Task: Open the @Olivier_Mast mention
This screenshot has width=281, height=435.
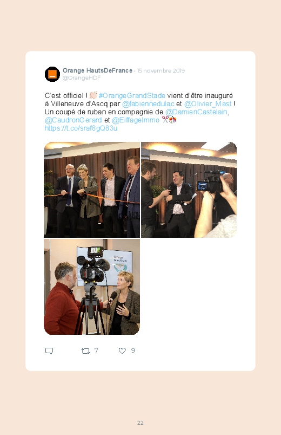Action: point(208,104)
